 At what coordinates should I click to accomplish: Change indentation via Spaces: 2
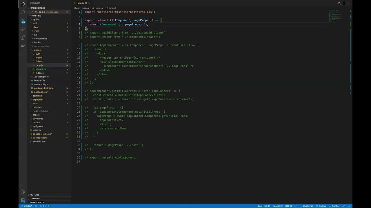[278, 206]
